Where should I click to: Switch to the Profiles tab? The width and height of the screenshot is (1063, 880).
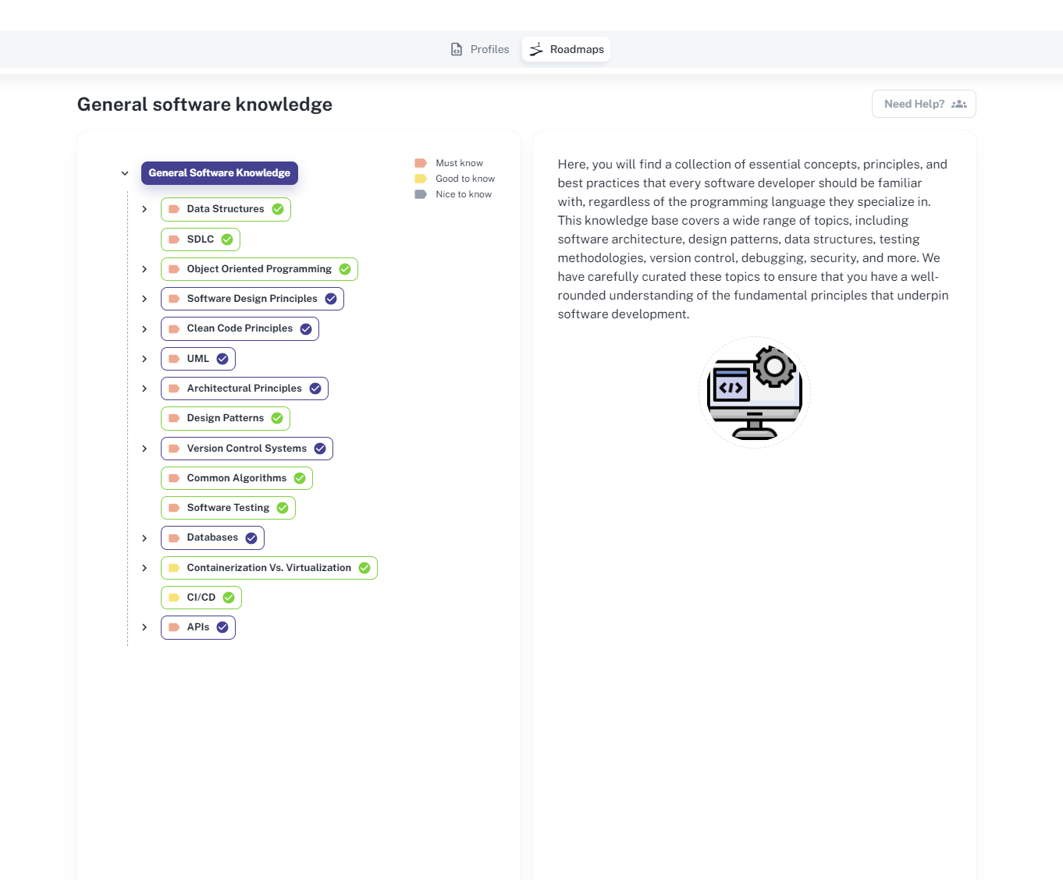[x=479, y=48]
